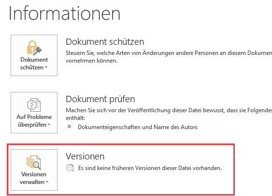Click the gray square bullet before Dokumenteigenschaften
The image size is (272, 196).
(70, 127)
